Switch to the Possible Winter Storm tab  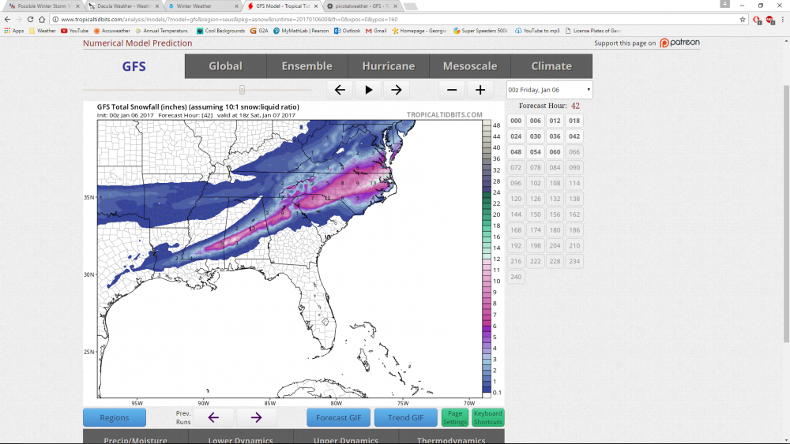(x=44, y=6)
